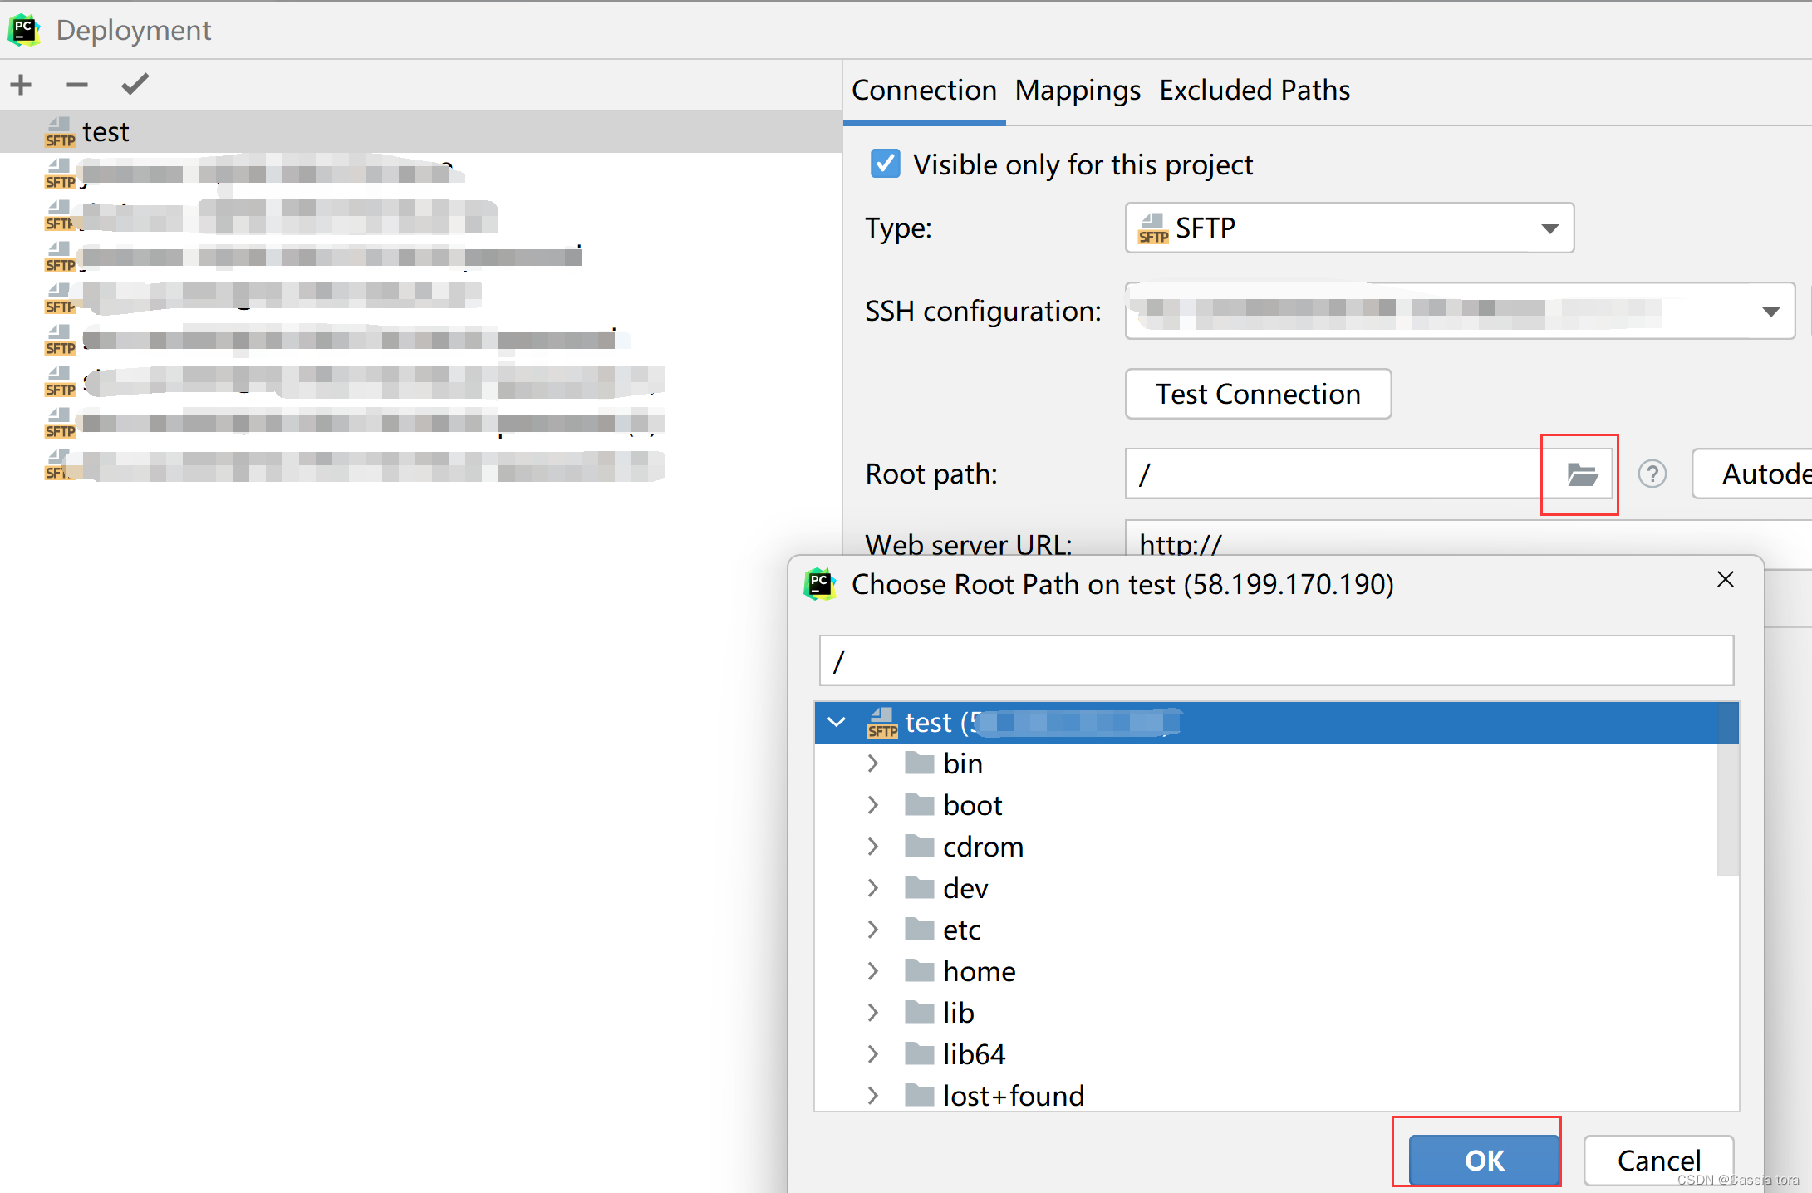
Task: Click the path text field in Choose Root Path dialog
Action: point(1276,660)
